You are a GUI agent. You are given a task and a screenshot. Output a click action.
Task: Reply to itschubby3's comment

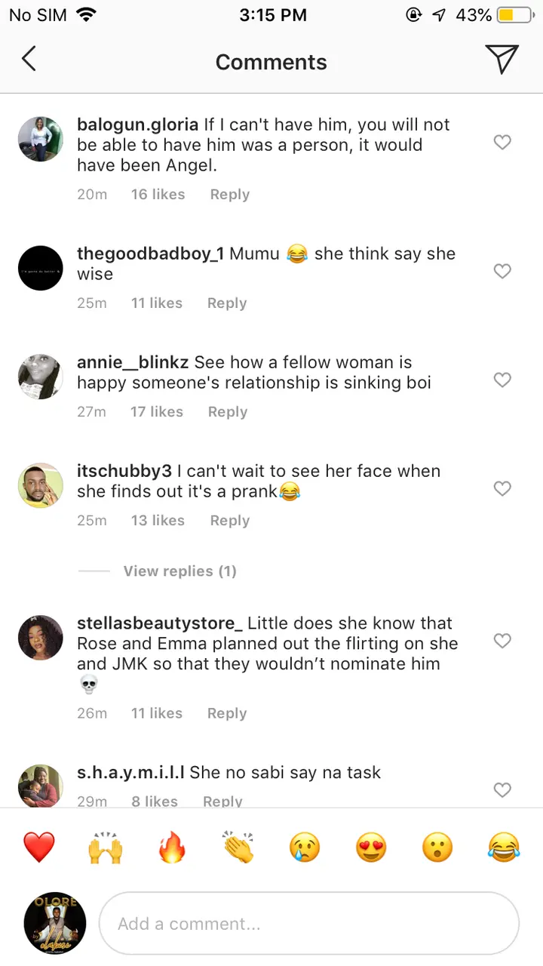(x=229, y=521)
